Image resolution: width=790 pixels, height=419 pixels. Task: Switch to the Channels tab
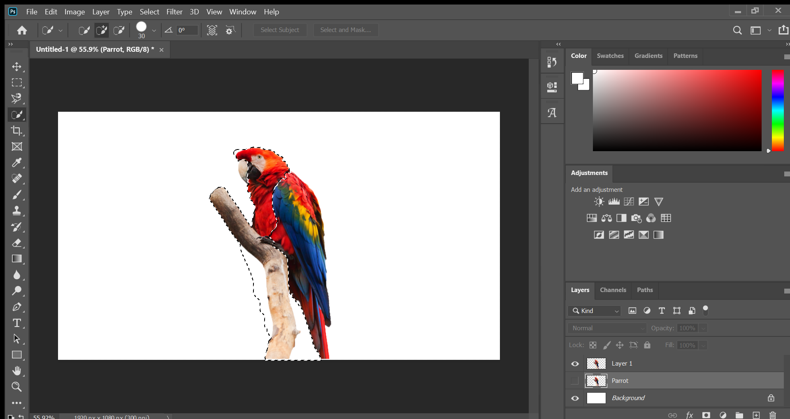tap(613, 290)
